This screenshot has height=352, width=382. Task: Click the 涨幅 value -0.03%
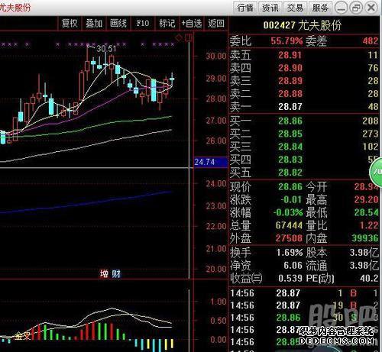(288, 212)
